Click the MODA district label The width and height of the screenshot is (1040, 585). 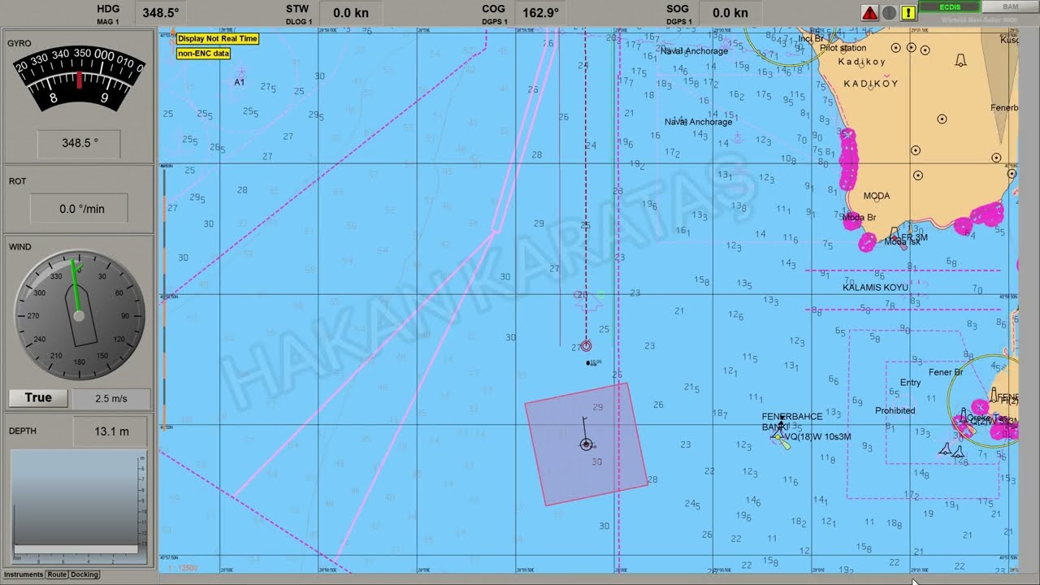click(x=876, y=196)
